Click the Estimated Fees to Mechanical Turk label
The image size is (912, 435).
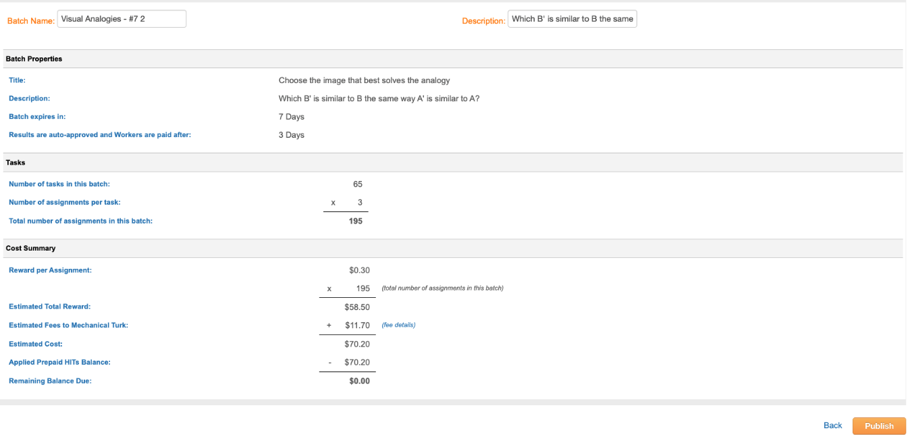click(68, 325)
